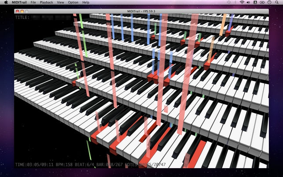Click the Time Machine status icon

[x=229, y=2]
